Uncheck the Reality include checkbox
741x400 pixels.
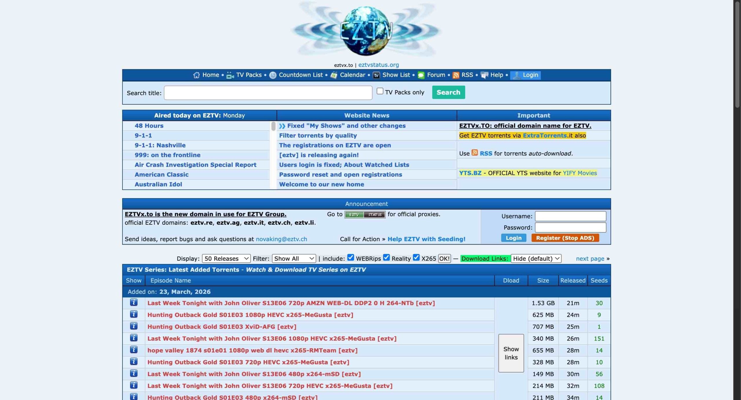click(386, 257)
